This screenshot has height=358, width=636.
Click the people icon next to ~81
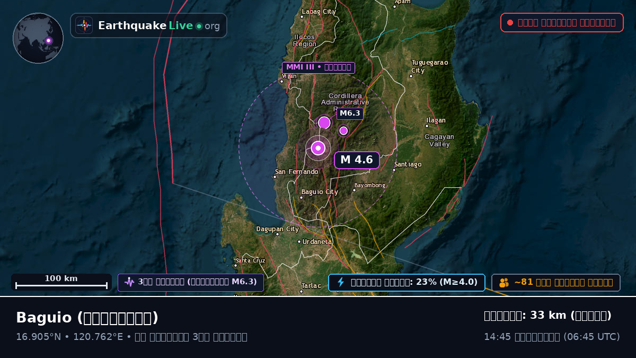[504, 283]
